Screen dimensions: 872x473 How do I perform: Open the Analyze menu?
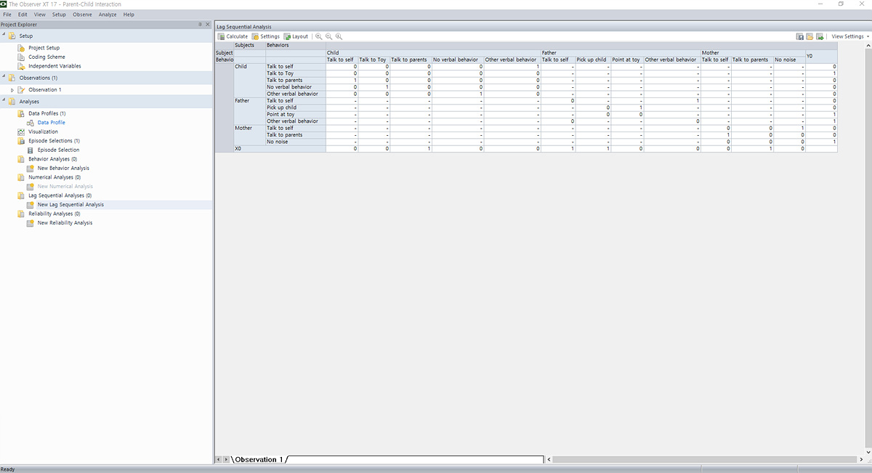pyautogui.click(x=107, y=15)
